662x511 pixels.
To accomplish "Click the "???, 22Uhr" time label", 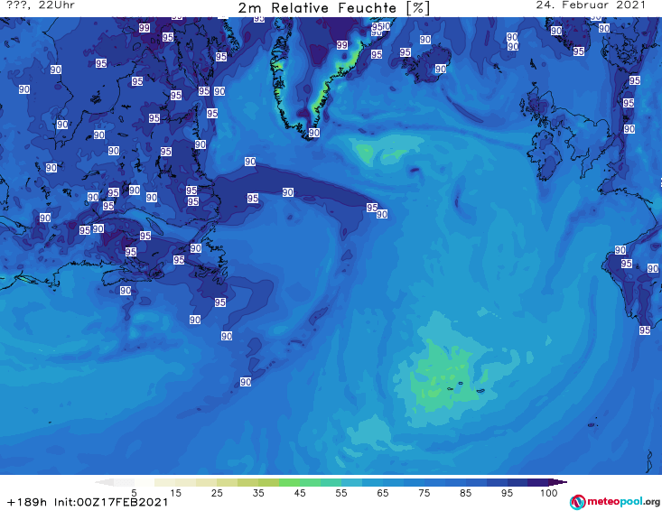I will (41, 5).
